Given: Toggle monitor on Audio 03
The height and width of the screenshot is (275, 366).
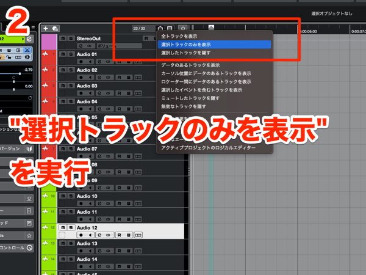Looking at the screenshot, I should tap(90, 93).
